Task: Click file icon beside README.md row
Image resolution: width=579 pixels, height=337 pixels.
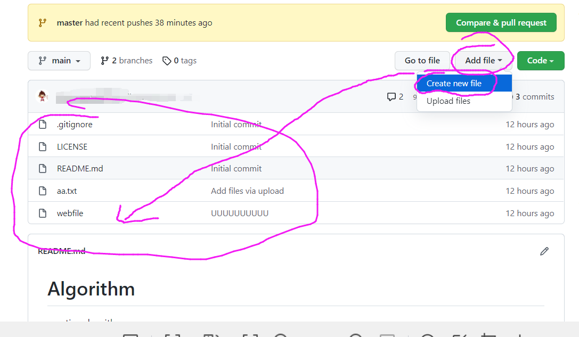Action: click(x=43, y=169)
